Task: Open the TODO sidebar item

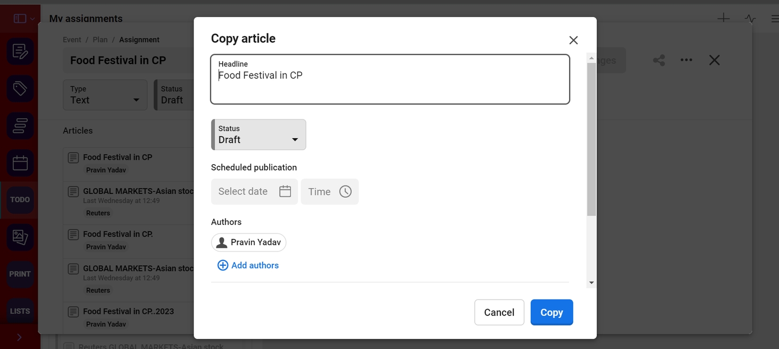Action: (x=20, y=200)
